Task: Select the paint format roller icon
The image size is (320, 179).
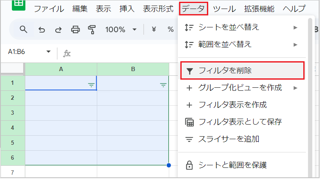Action: pos(92,30)
